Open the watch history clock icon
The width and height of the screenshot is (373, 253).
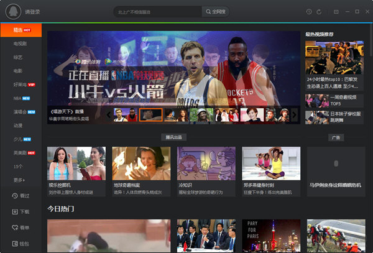pos(309,12)
